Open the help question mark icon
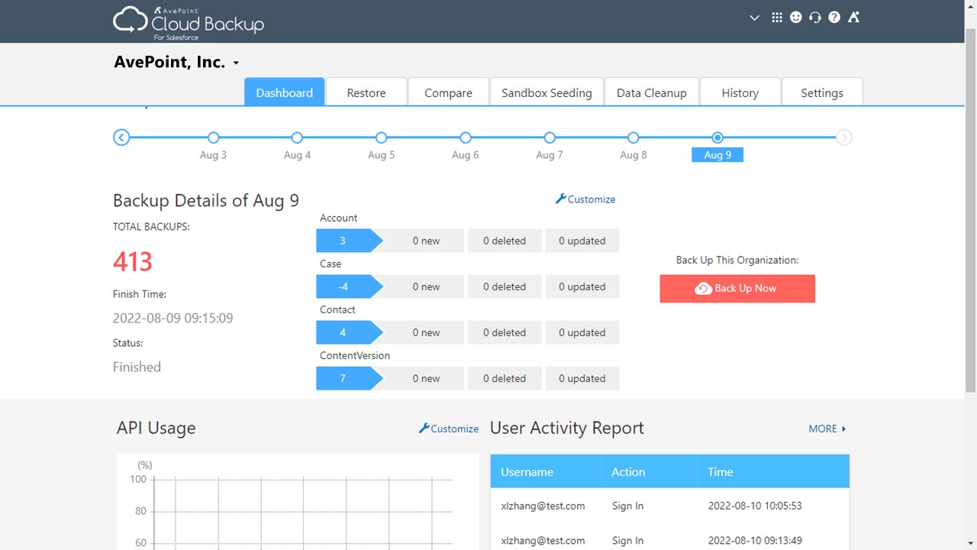Screen dimensions: 977x550 834,18
